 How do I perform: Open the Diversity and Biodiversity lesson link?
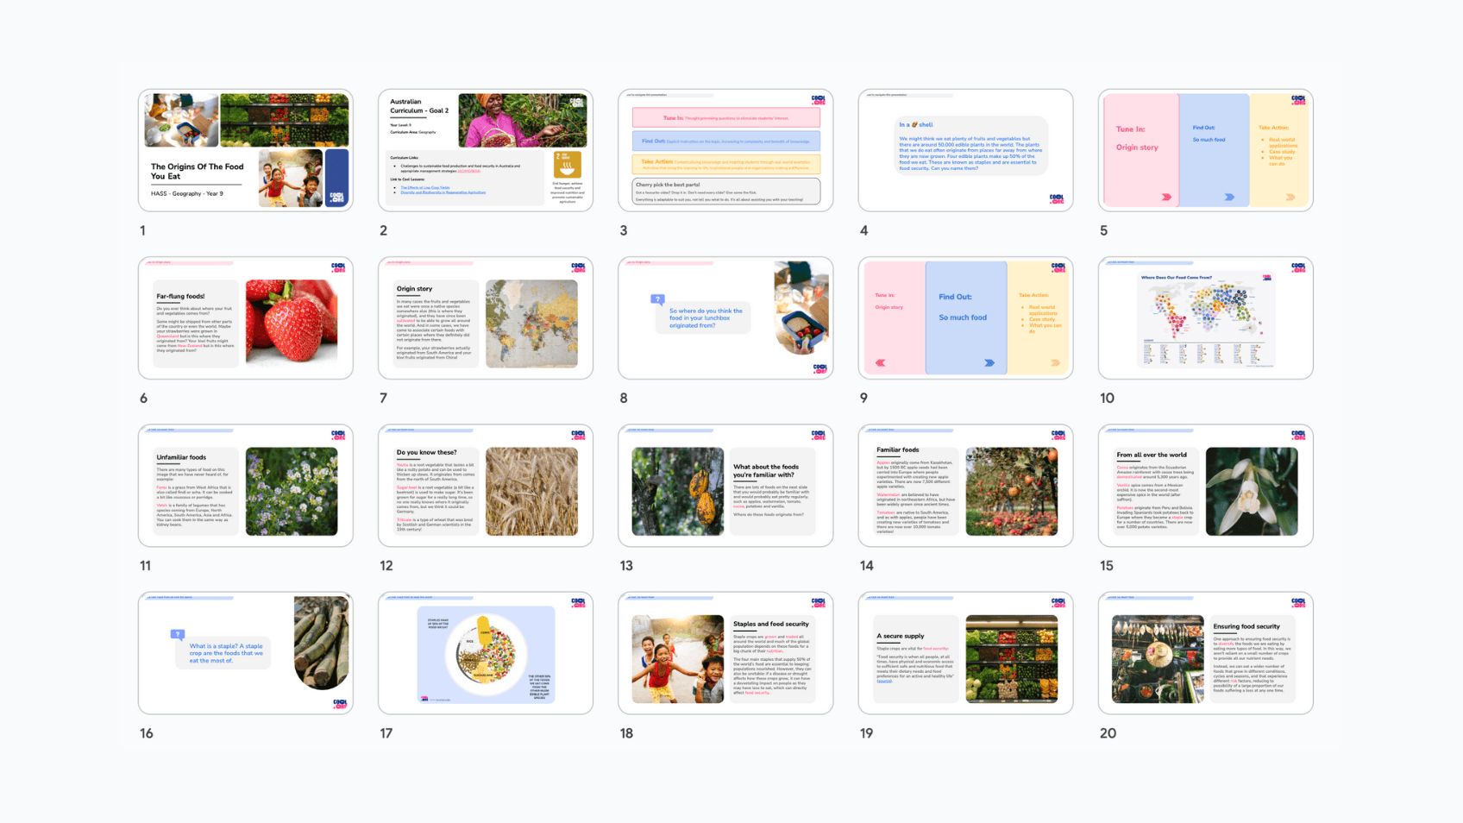coord(443,192)
